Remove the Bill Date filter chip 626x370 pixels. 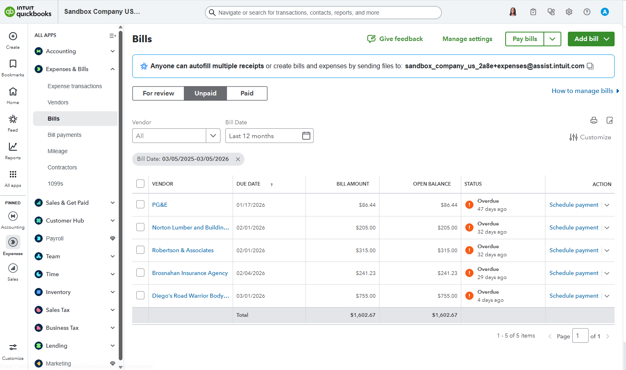(238, 159)
